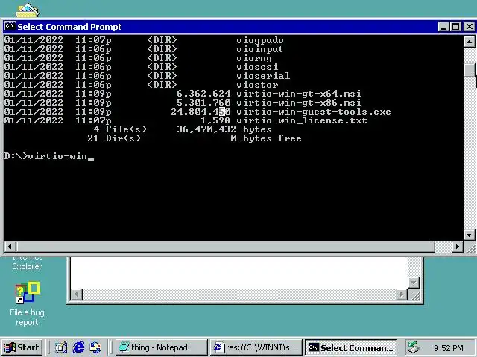The width and height of the screenshot is (477, 357).
Task: Click Command Prompt vertical scrollbar thumb
Action: [x=469, y=70]
